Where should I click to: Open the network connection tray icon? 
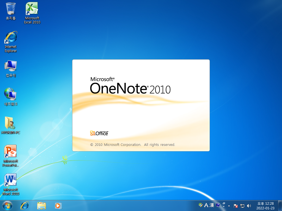tap(242, 206)
